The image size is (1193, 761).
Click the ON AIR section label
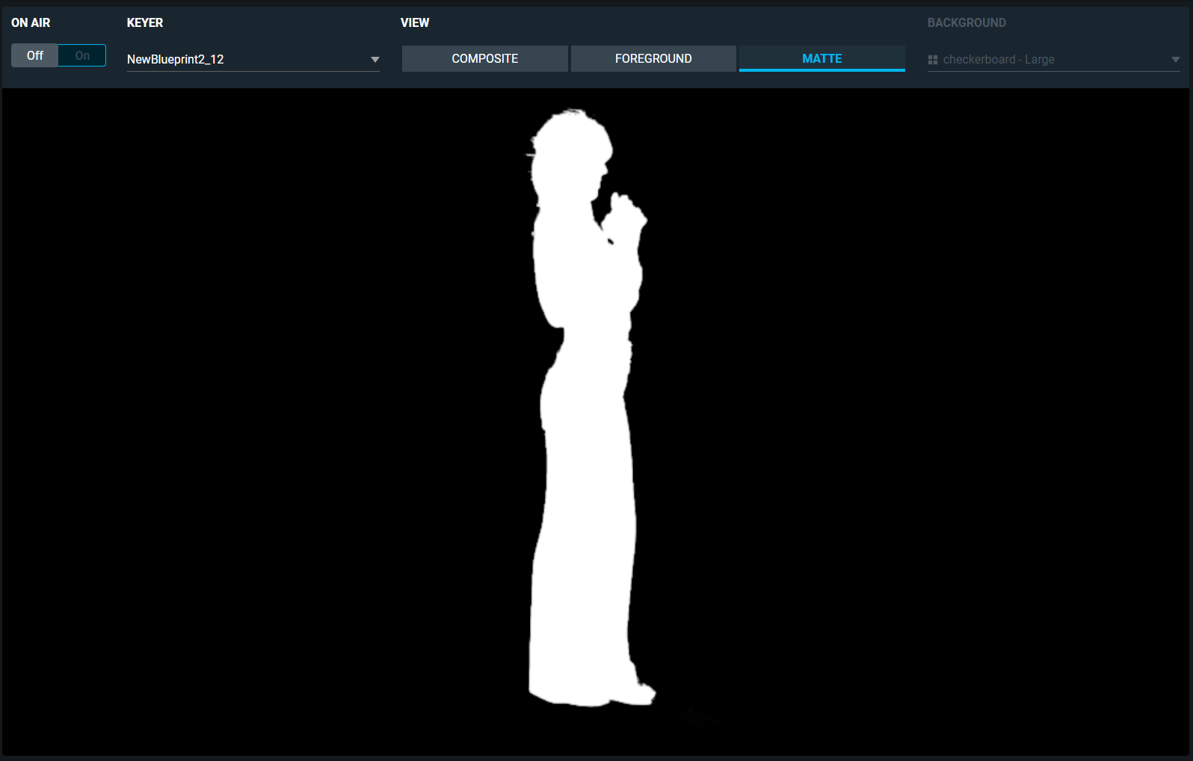[31, 23]
